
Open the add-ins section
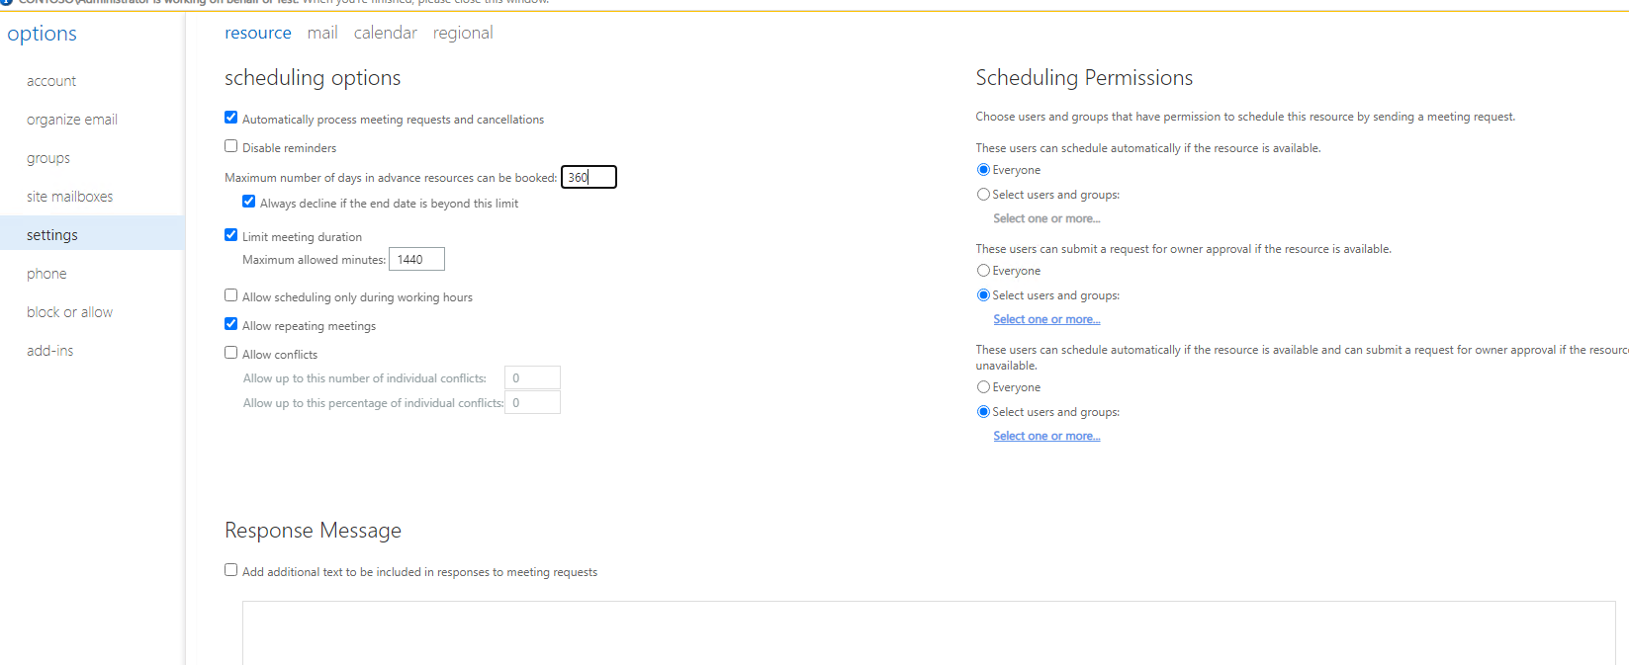point(49,350)
